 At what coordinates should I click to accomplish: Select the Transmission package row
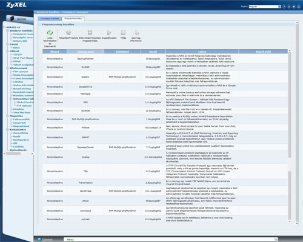tap(165, 183)
